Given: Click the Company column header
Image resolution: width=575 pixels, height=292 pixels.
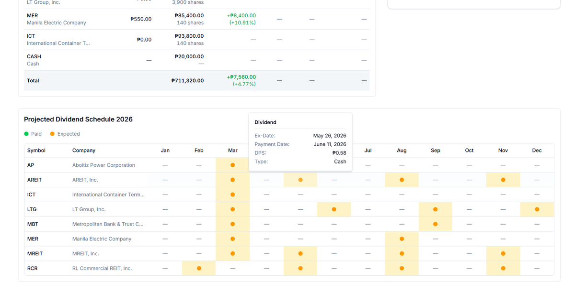Looking at the screenshot, I should coord(84,150).
